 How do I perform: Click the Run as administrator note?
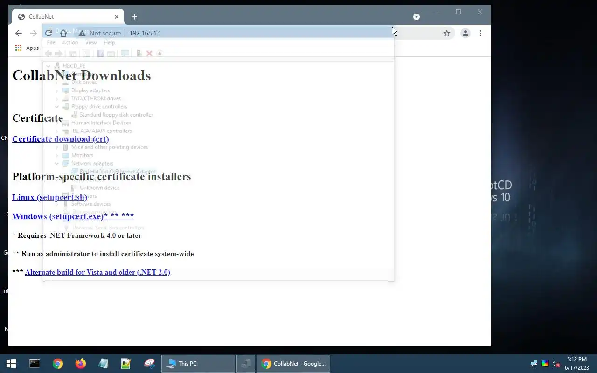coord(103,254)
